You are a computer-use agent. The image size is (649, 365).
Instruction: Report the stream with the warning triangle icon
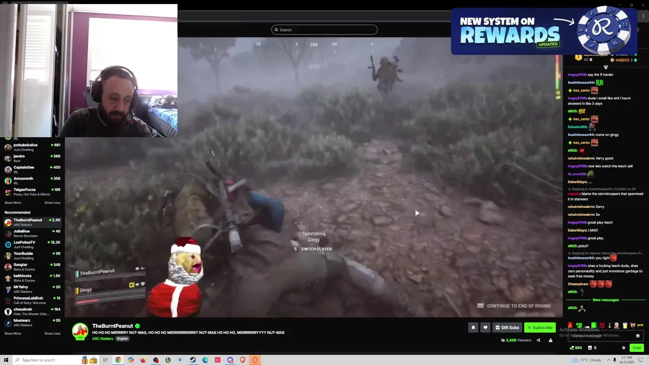point(551,340)
